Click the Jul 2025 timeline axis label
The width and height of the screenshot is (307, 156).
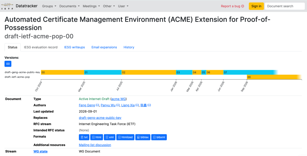[x=119, y=86]
